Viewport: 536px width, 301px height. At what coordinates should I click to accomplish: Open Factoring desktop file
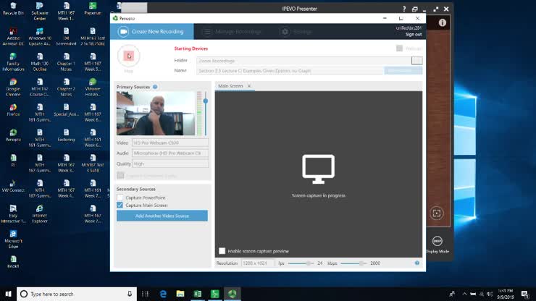pyautogui.click(x=66, y=135)
